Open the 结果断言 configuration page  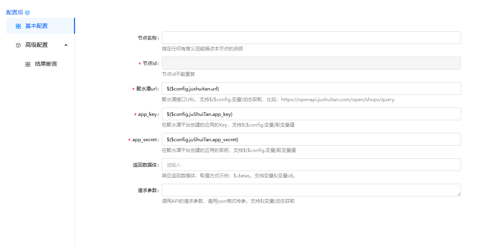45,63
